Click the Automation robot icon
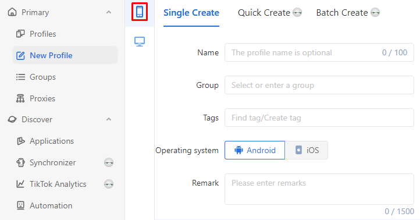Viewport: 420px width, 220px height. coord(20,205)
